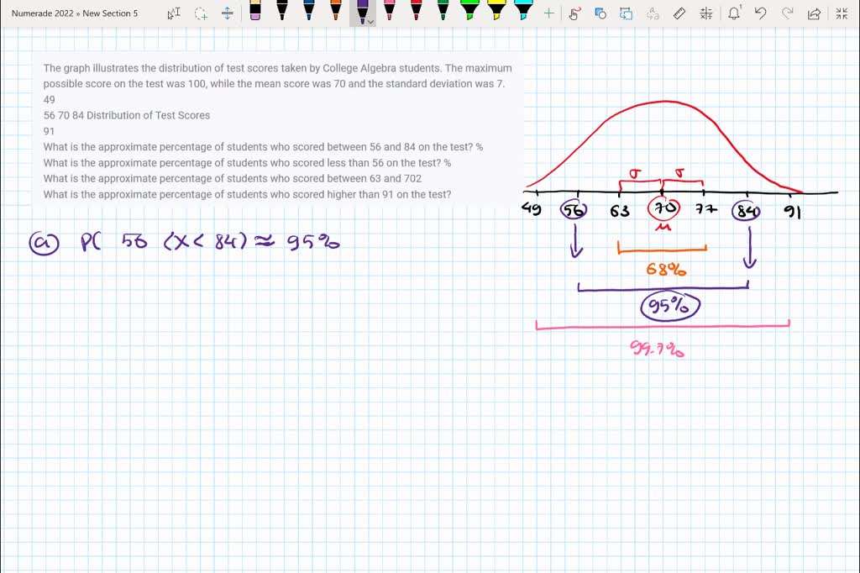The width and height of the screenshot is (860, 573).
Task: Select the math assistant tool
Action: click(x=705, y=13)
